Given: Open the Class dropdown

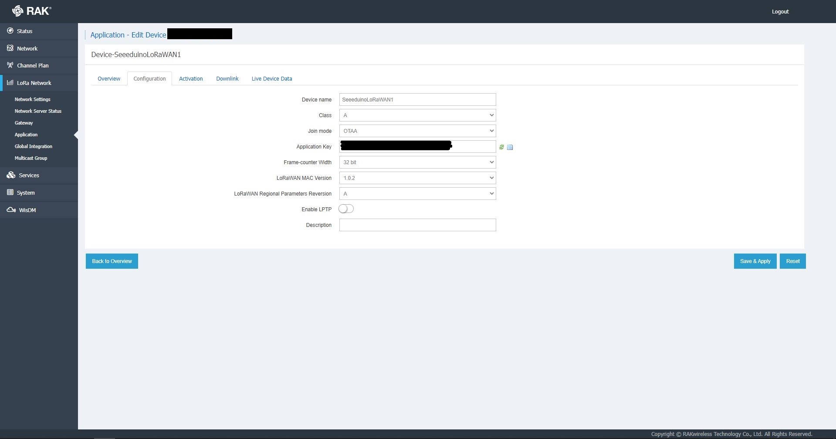Looking at the screenshot, I should 417,115.
